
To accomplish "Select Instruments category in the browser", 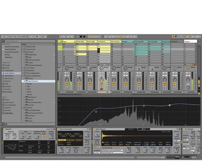I will pos(9,71).
